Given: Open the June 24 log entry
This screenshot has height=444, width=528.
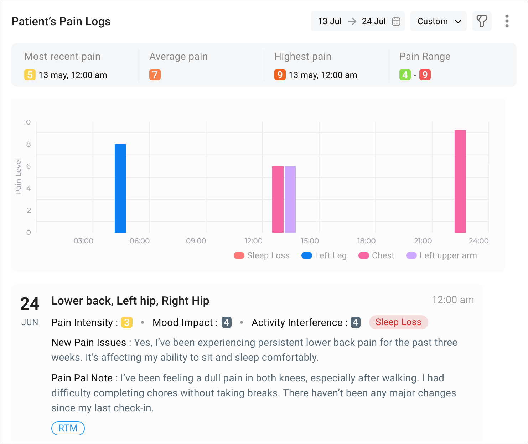Looking at the screenshot, I should point(130,301).
